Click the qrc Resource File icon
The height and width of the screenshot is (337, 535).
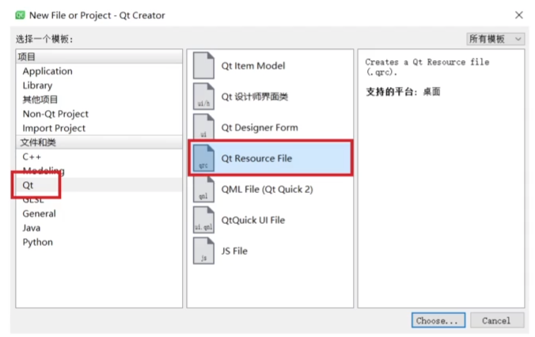point(203,158)
